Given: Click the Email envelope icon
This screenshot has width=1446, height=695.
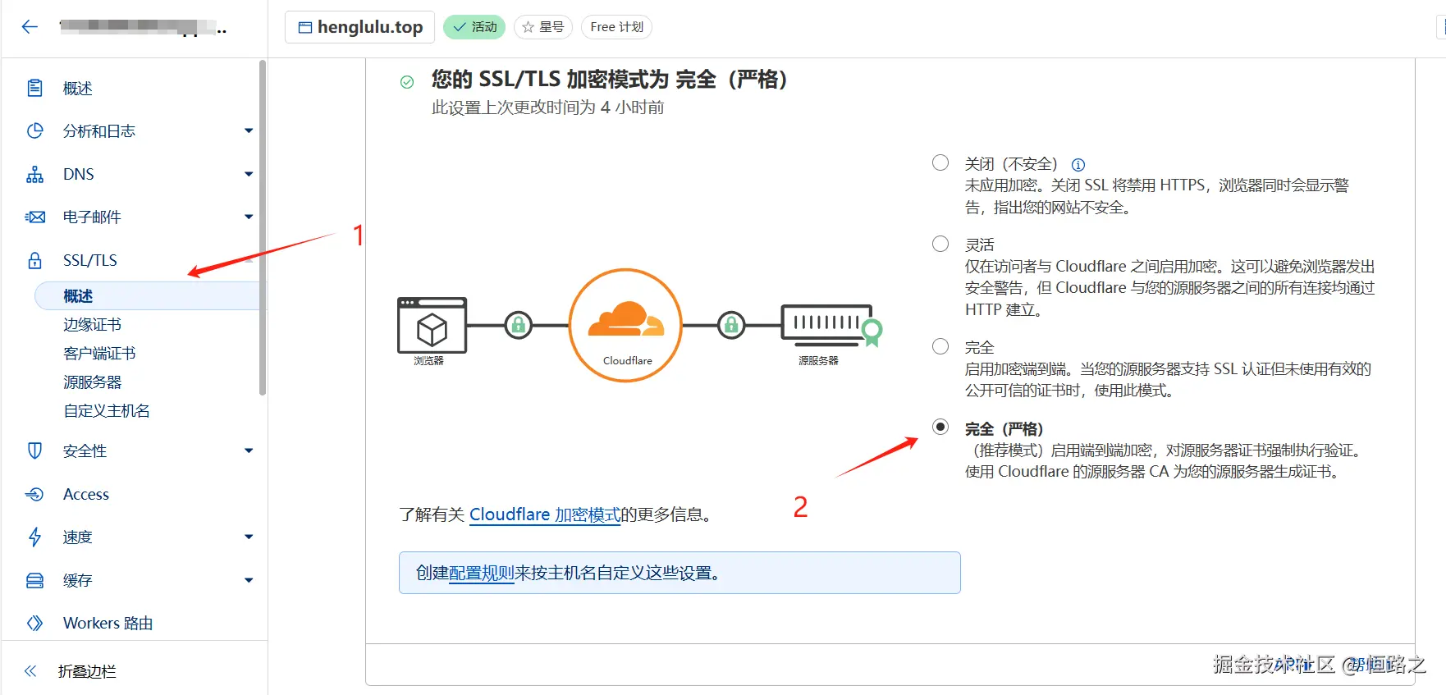Looking at the screenshot, I should click(34, 217).
